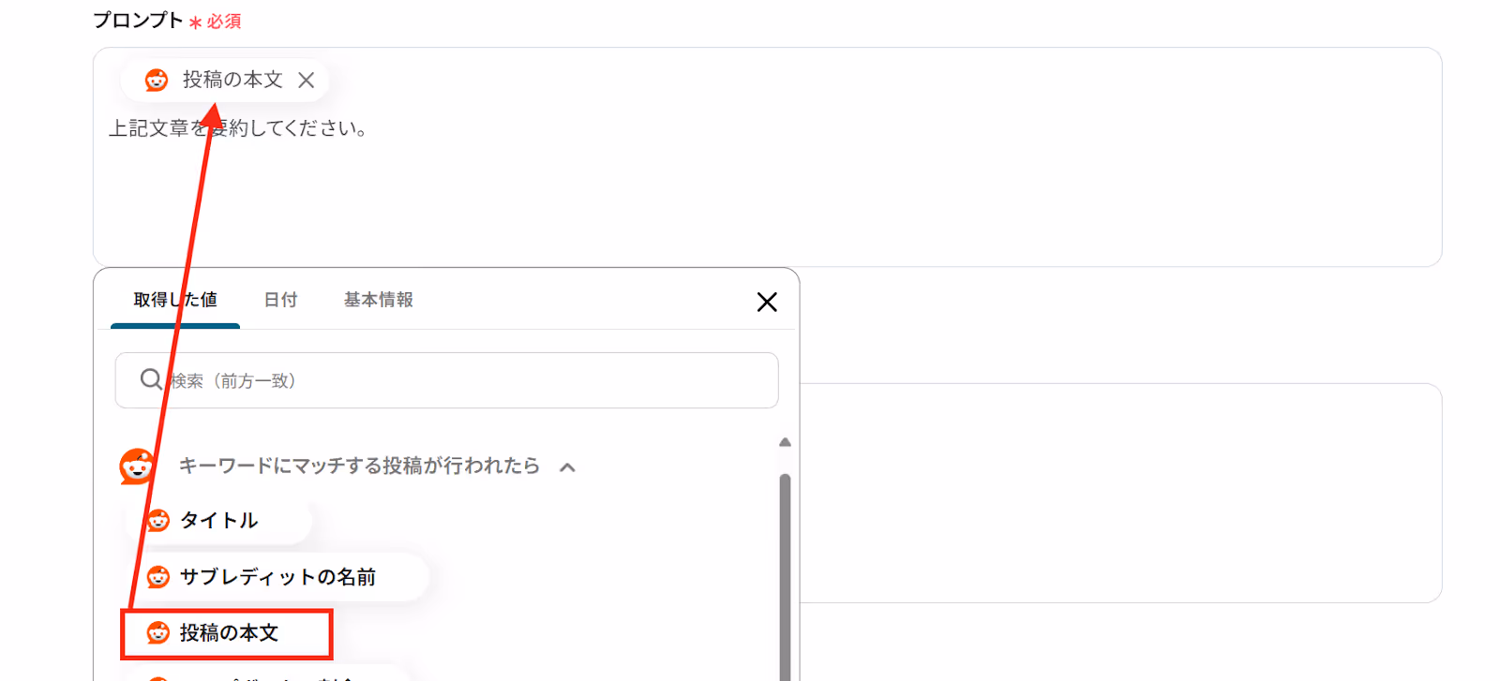Click Reddit icon on タイトル item
1500x681 pixels.
pos(157,521)
